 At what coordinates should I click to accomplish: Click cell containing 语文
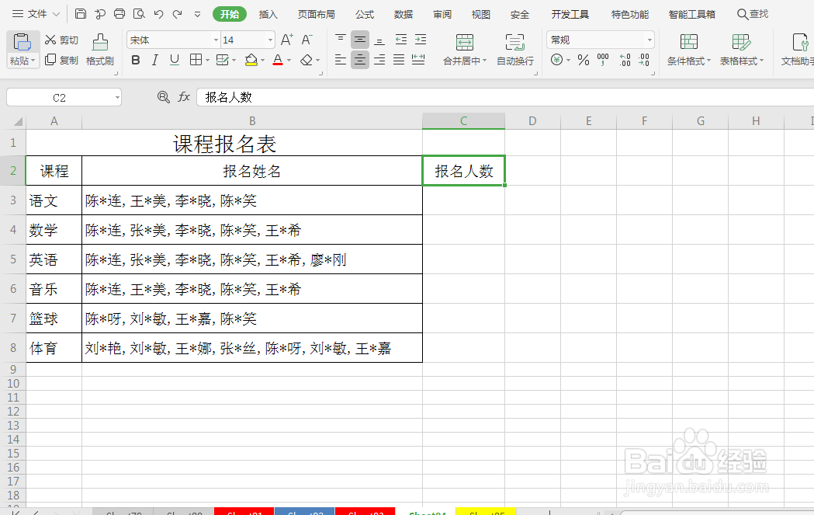[x=54, y=200]
